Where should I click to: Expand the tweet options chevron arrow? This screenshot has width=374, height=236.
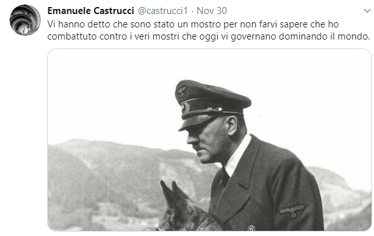click(367, 11)
